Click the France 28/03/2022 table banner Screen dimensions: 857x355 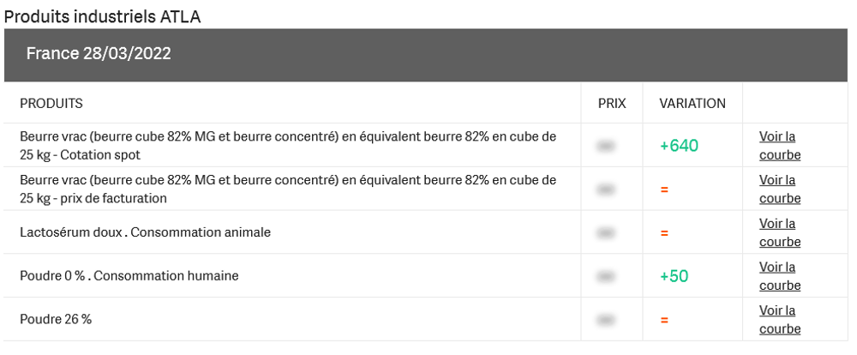(x=99, y=54)
